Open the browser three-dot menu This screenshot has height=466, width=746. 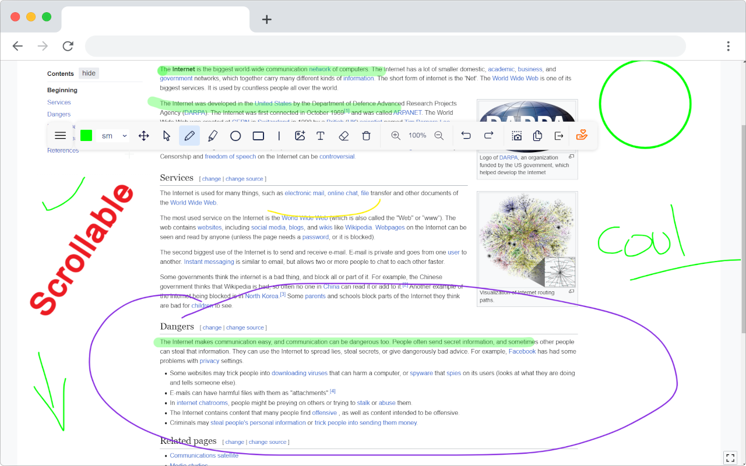(x=728, y=46)
